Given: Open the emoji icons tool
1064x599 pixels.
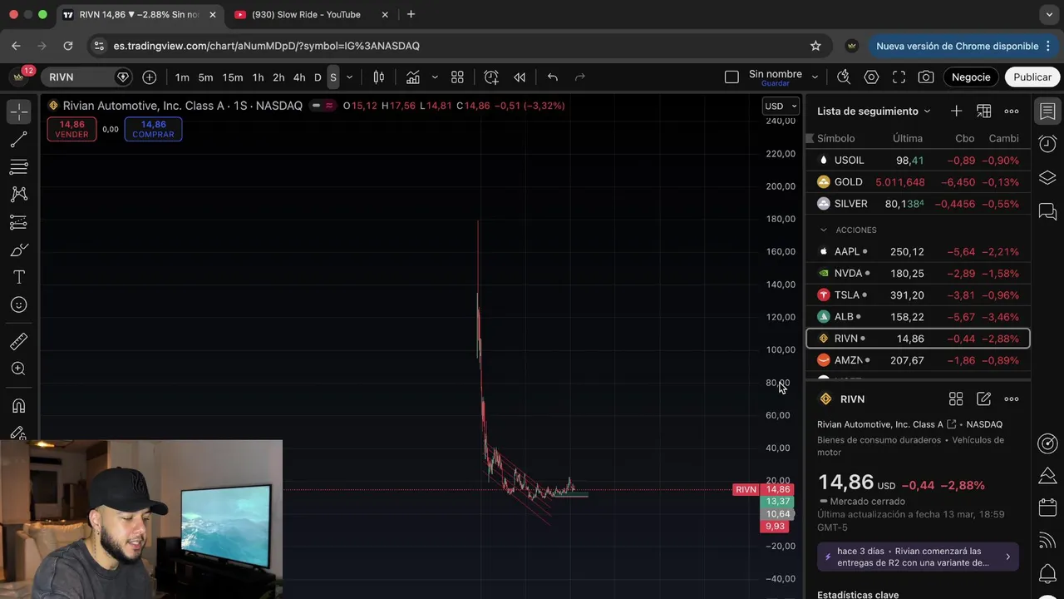Looking at the screenshot, I should [x=19, y=304].
